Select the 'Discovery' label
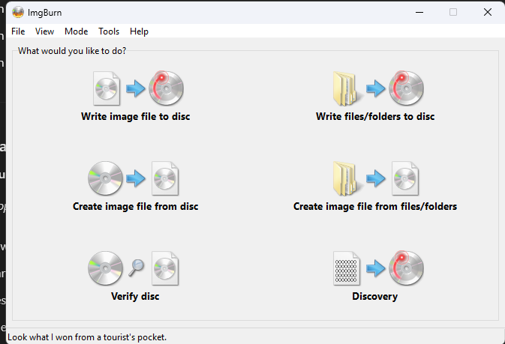This screenshot has width=505, height=344. tap(375, 296)
